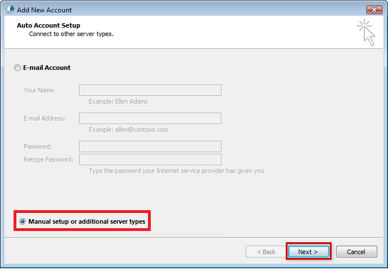Click the E-mail Account label text

[x=47, y=68]
